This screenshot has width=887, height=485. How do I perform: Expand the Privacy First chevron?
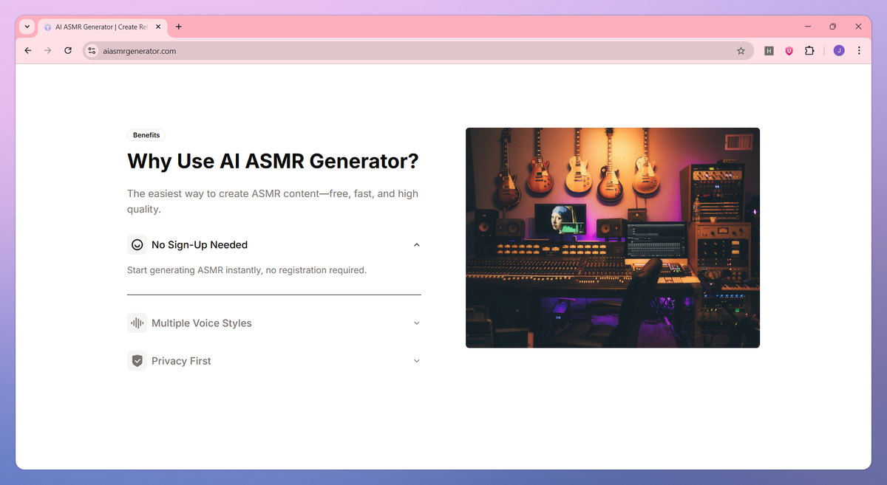417,361
